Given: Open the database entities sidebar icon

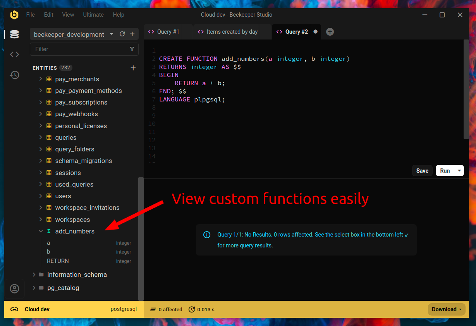Looking at the screenshot, I should point(14,34).
